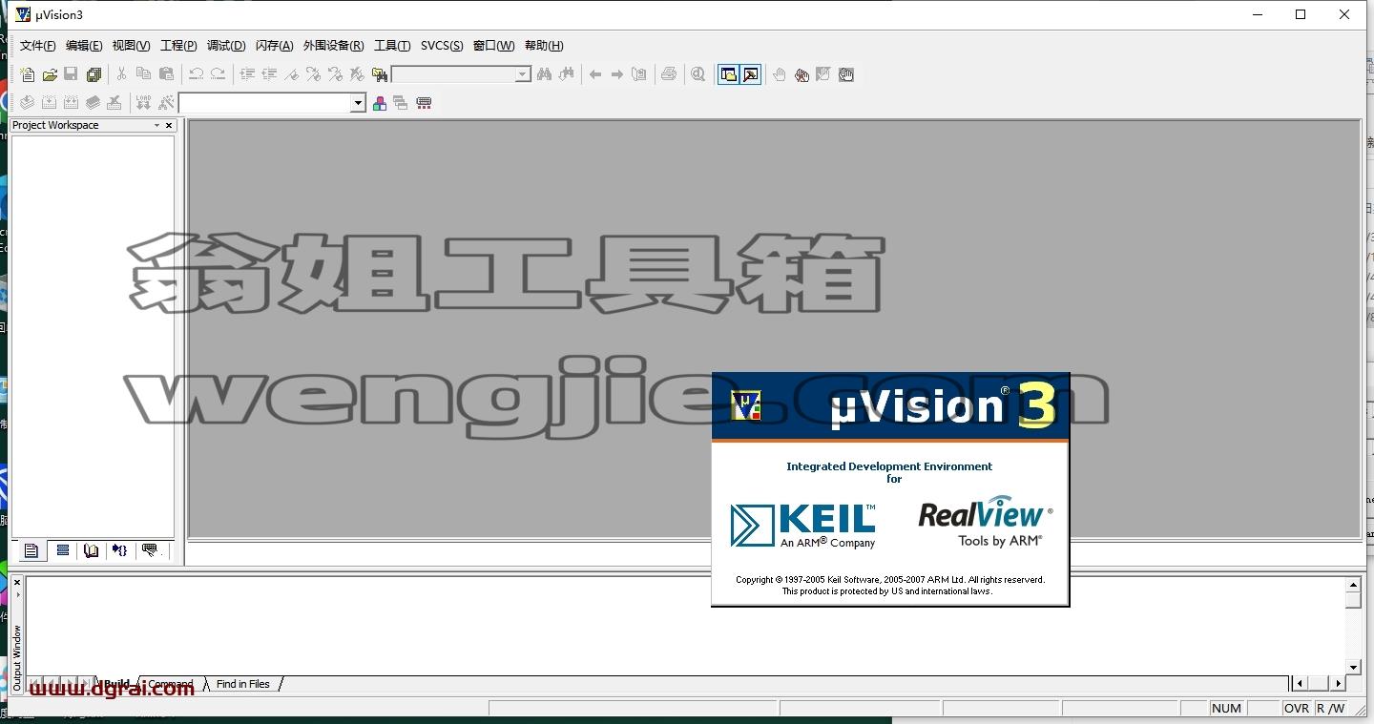
Task: Switch workspace to the Books tab icon
Action: pos(91,550)
